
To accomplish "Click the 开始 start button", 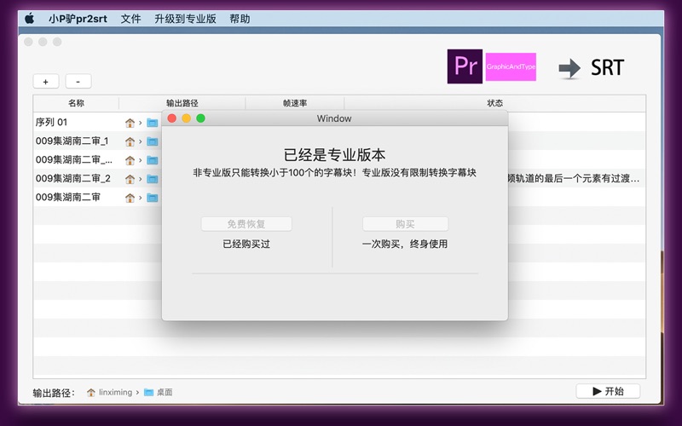I will click(608, 391).
